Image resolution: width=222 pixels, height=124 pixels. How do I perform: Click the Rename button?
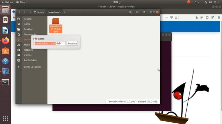click(x=72, y=43)
